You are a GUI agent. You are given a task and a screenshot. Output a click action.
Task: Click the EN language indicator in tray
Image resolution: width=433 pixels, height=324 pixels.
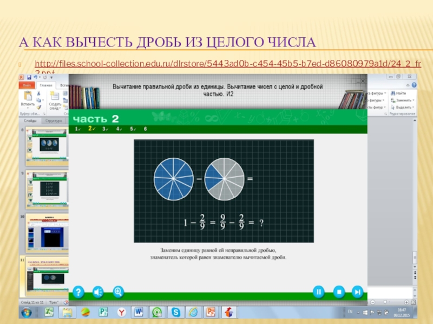[x=350, y=312]
